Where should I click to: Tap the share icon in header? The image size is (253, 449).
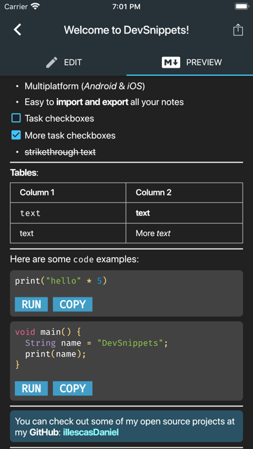coord(238,30)
